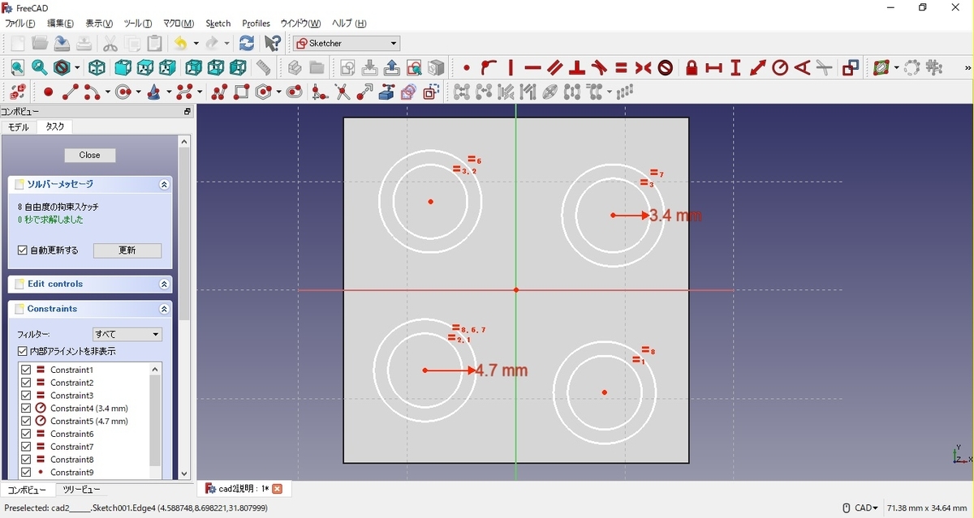Click the task panel vertical scrollbar
The height and width of the screenshot is (518, 974).
[x=184, y=234]
